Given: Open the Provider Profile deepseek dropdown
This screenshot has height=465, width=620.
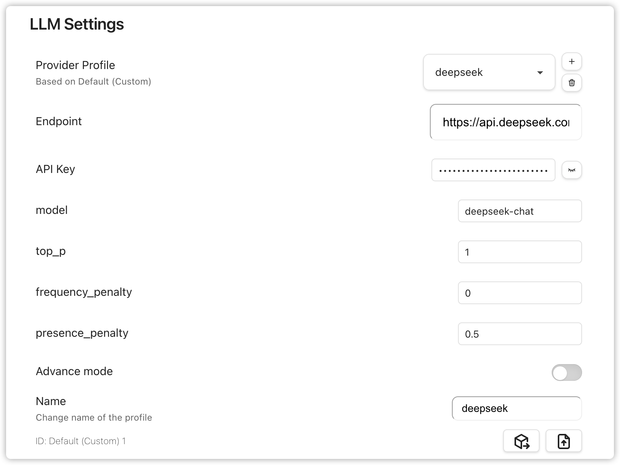Looking at the screenshot, I should pos(489,72).
